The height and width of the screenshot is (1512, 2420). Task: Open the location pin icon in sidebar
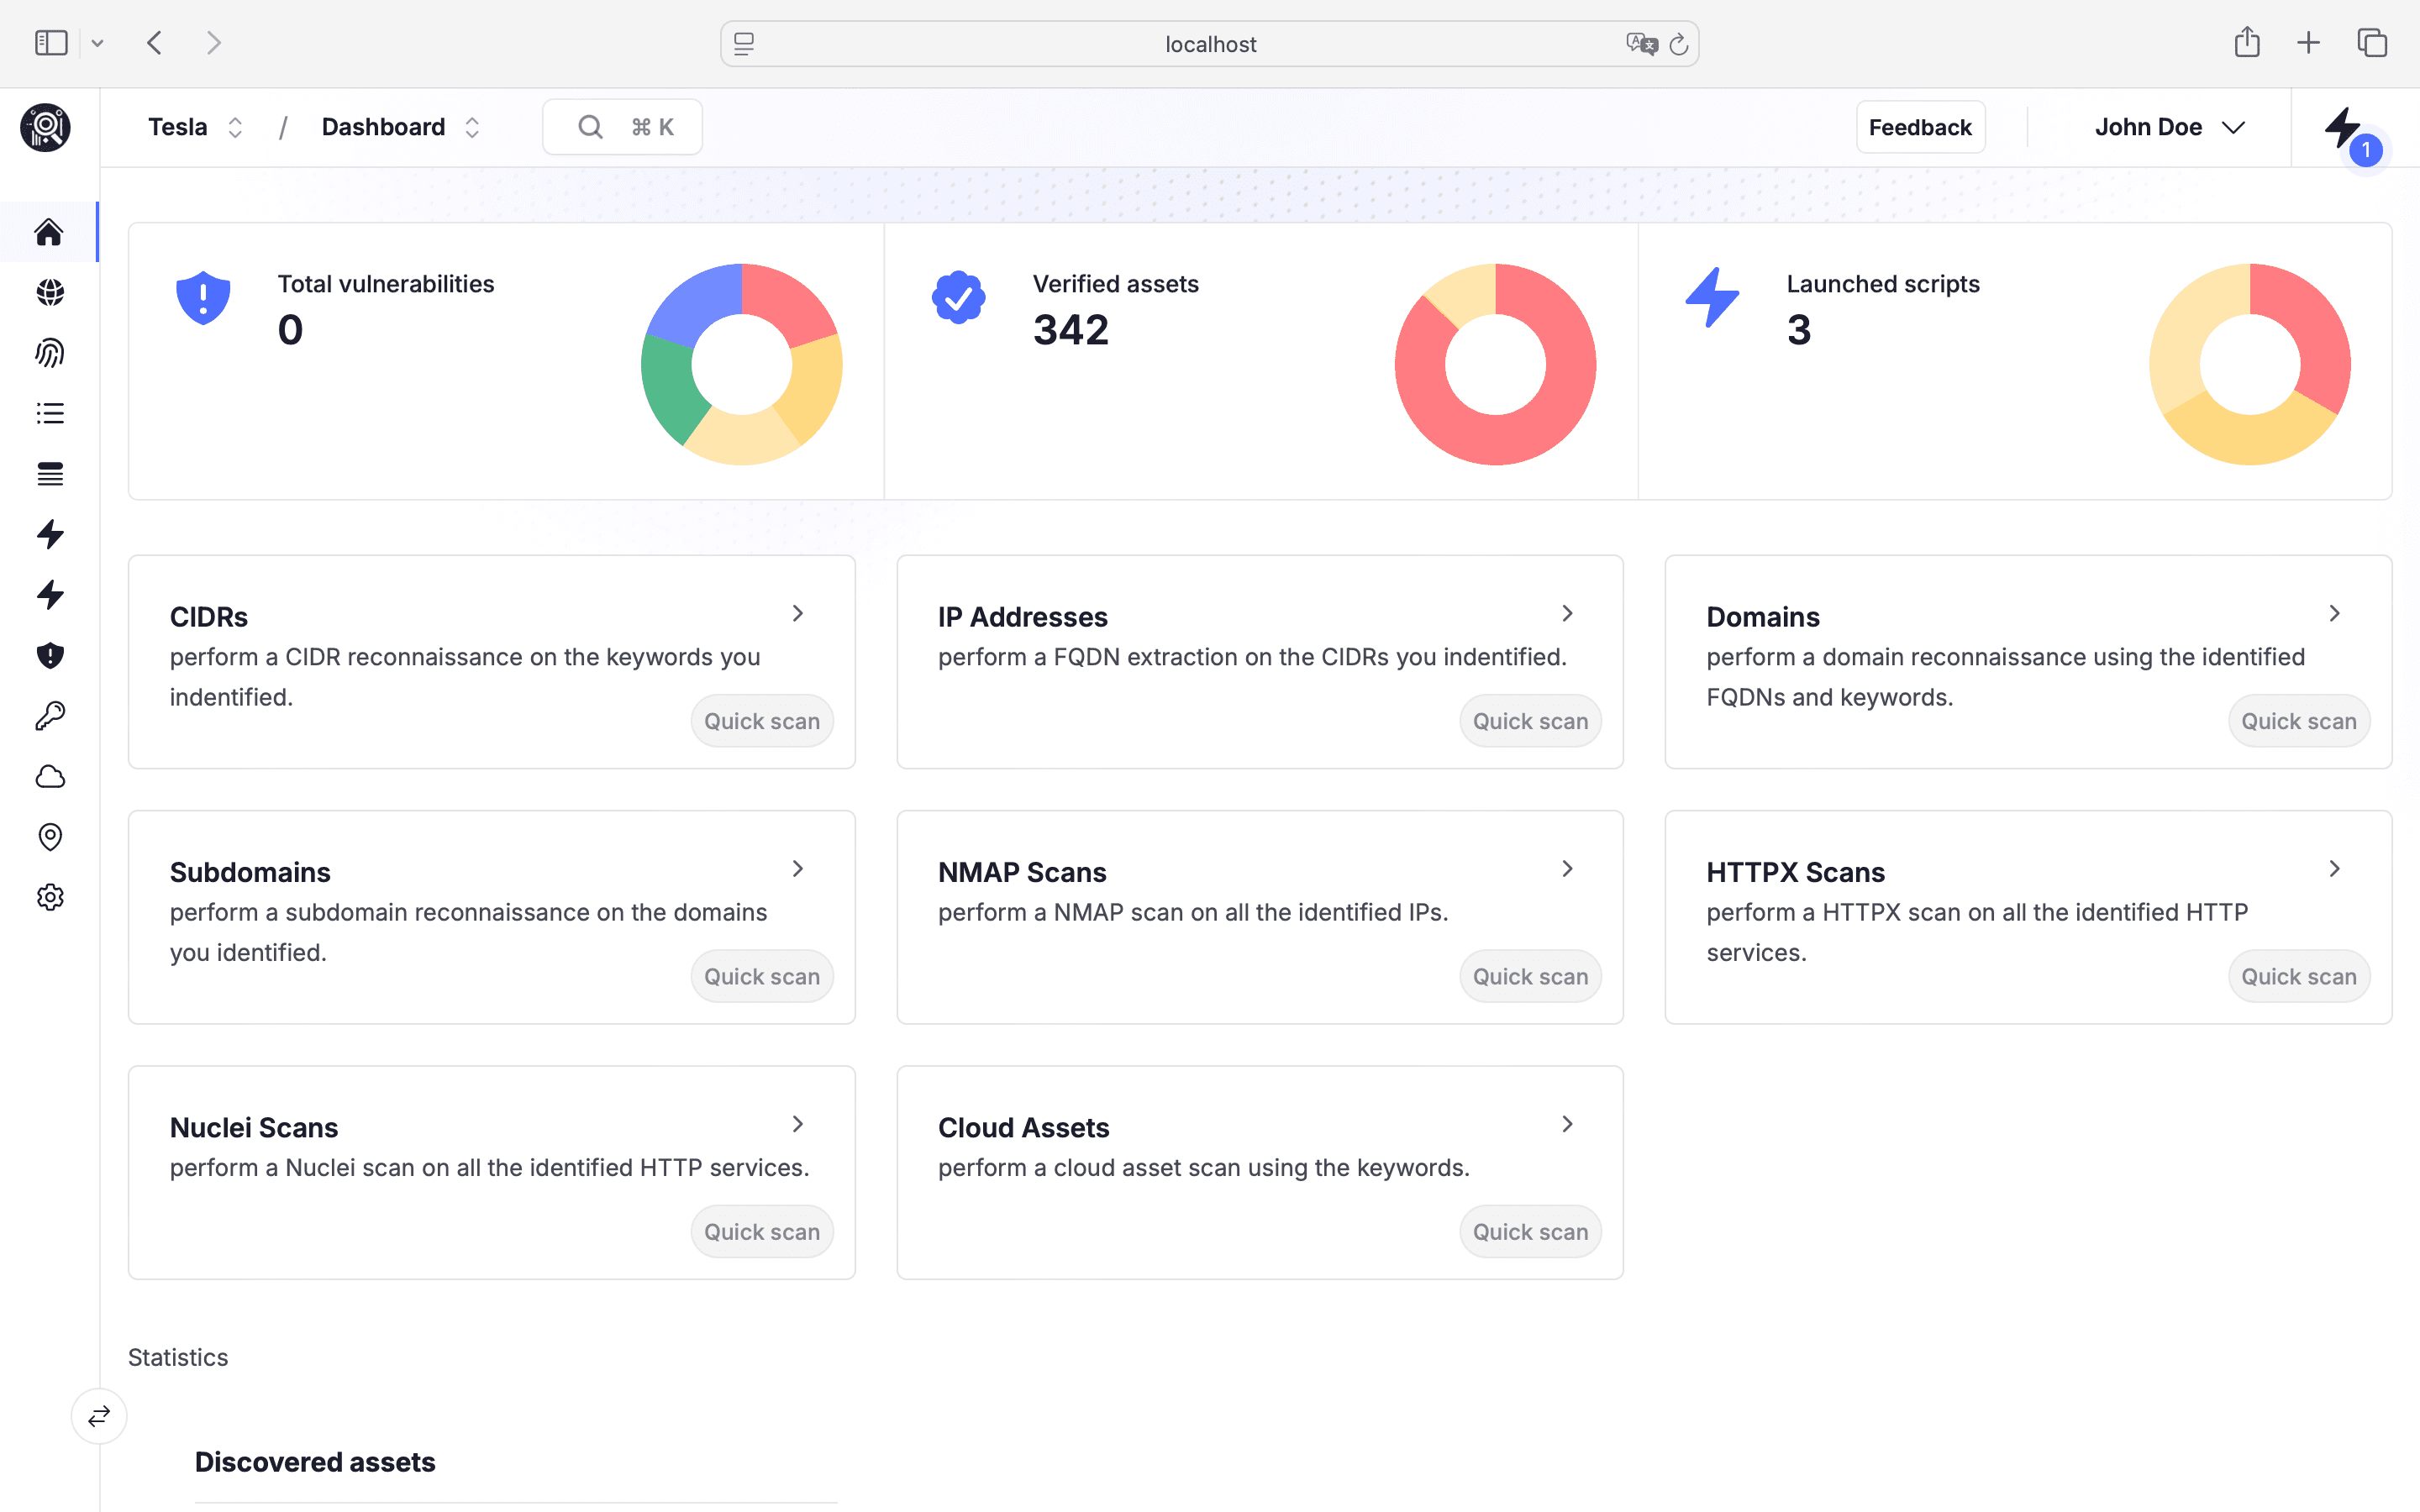(x=49, y=837)
